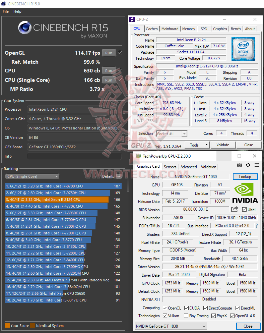Click the Intel Xeon inside logo in CPU-Z
264x333 pixels.
pos(243,49)
